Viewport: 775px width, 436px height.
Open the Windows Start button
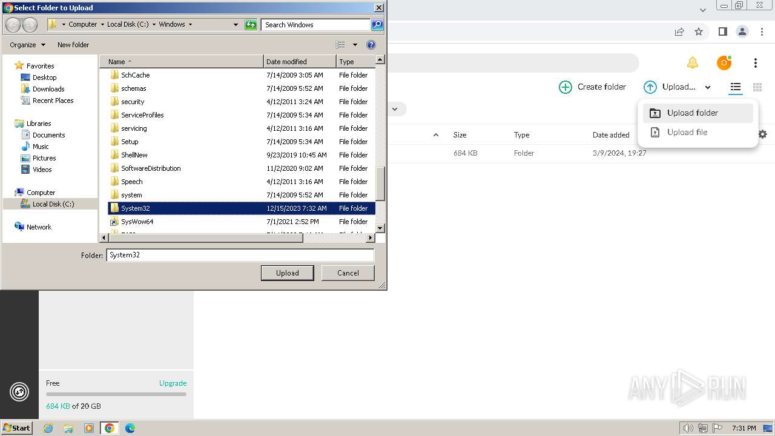click(16, 428)
